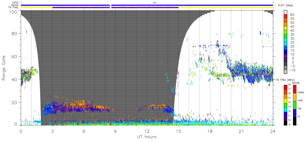
Task: Click the 16 tick on the TX FRQ colorbar
Action: 289,93
